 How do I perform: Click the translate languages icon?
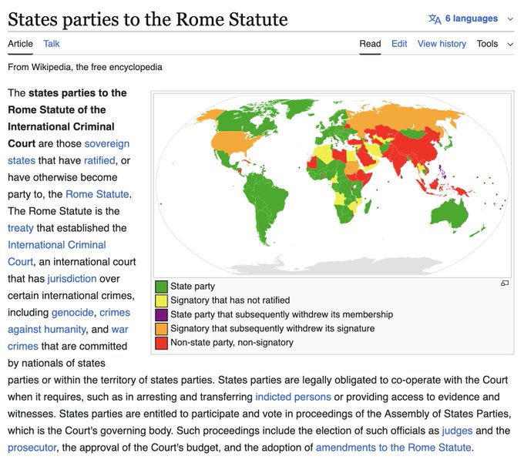(x=435, y=19)
